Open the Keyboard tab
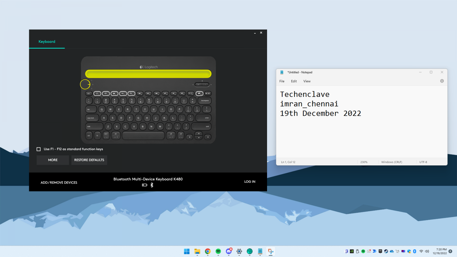Screen dimensions: 457x257 pos(47,42)
